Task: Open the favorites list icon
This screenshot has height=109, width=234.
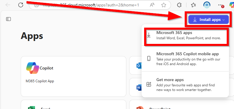Action: pos(193,5)
